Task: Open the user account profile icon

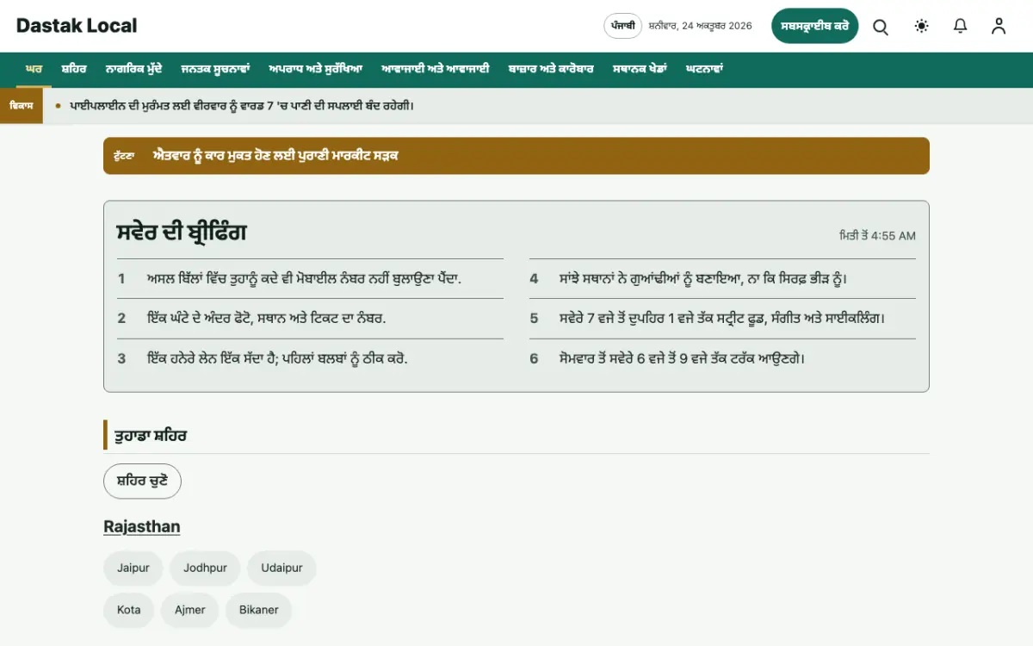Action: point(999,27)
